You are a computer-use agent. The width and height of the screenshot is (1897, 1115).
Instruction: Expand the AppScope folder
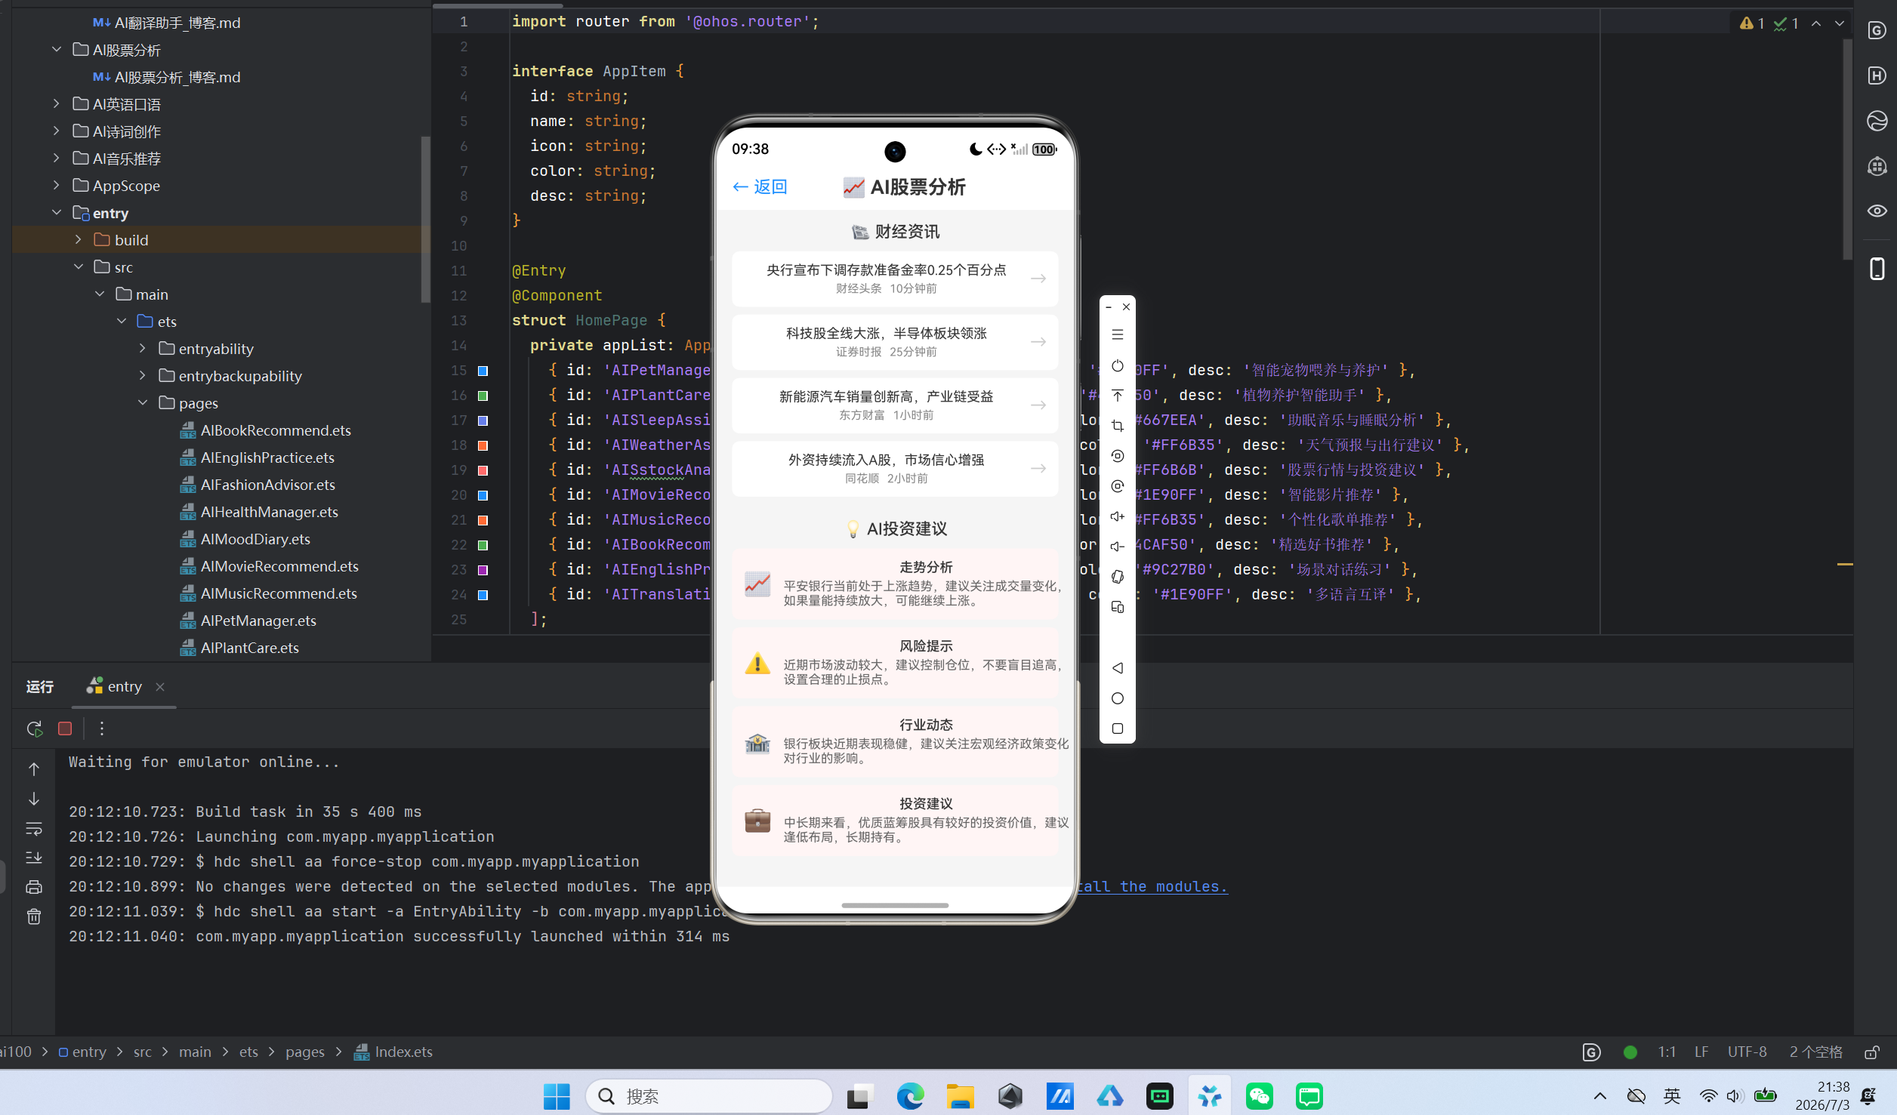point(57,186)
